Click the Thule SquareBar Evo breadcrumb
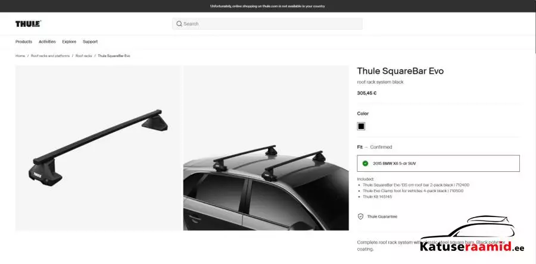The image size is (536, 264). (x=114, y=56)
